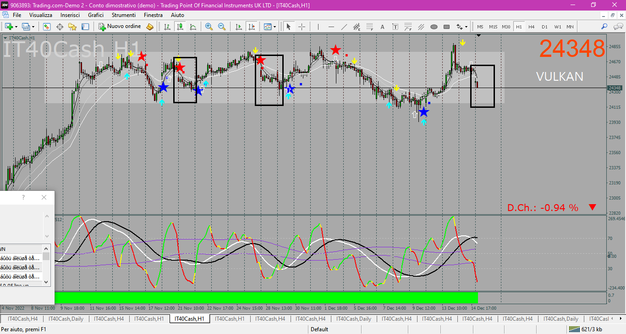Select the parallel lines channel tool

(421, 27)
